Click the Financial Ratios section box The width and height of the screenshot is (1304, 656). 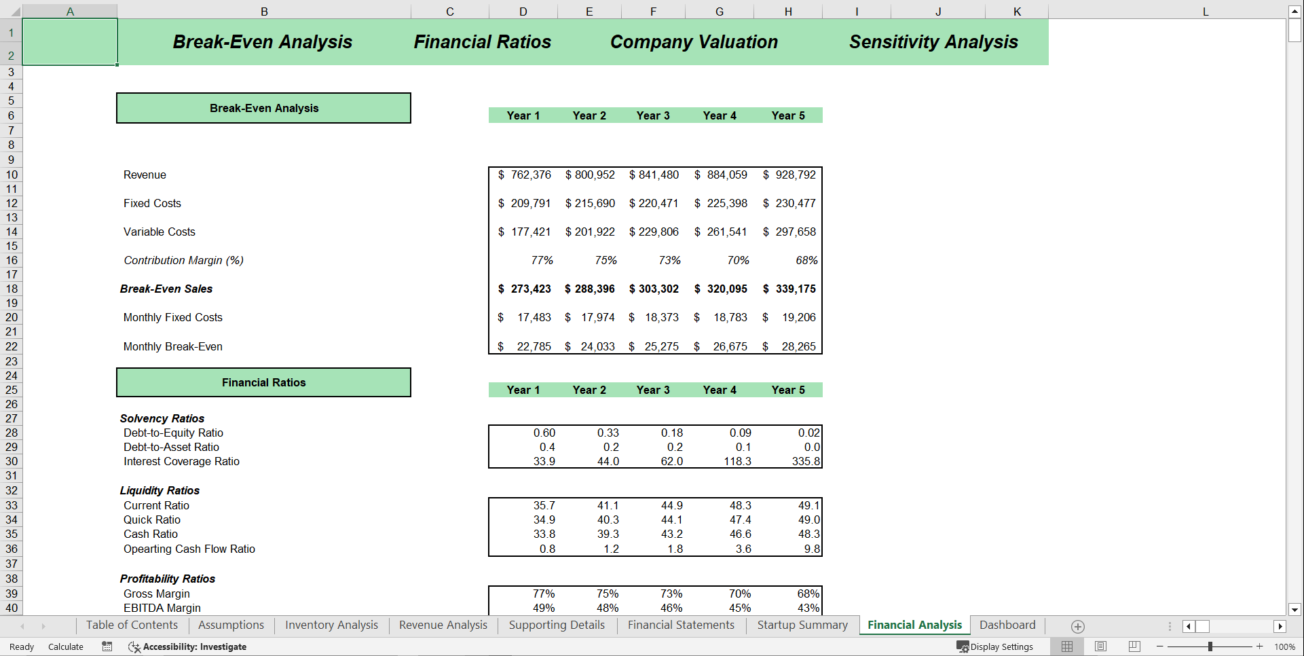coord(263,382)
